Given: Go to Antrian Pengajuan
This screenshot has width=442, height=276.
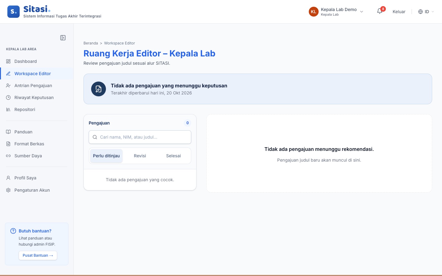Looking at the screenshot, I should (x=37, y=86).
